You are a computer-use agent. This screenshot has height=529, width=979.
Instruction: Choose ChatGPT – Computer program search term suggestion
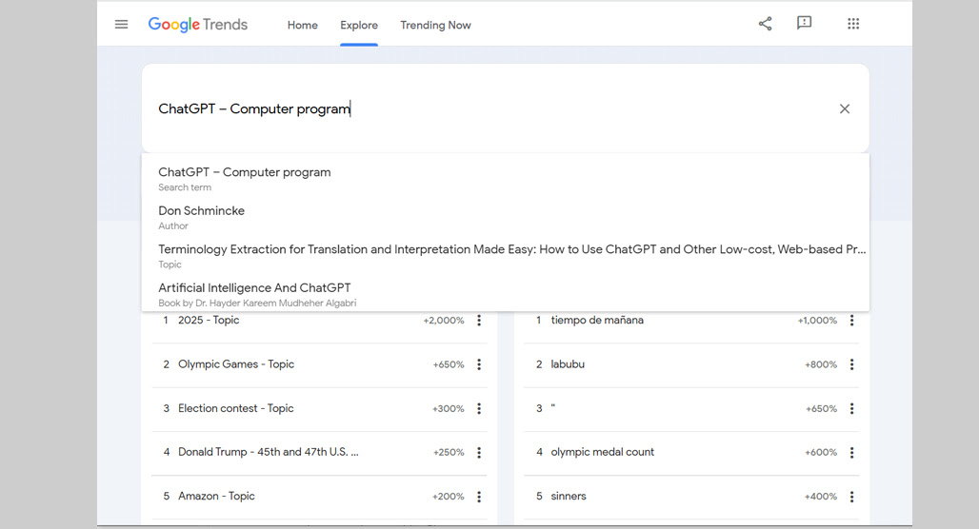[x=505, y=179]
